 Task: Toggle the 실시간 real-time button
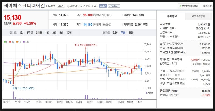click(103, 6)
